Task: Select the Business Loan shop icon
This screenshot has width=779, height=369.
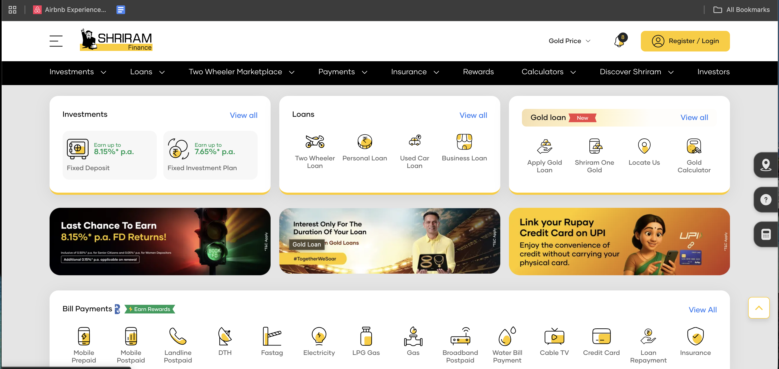Action: pos(464,141)
